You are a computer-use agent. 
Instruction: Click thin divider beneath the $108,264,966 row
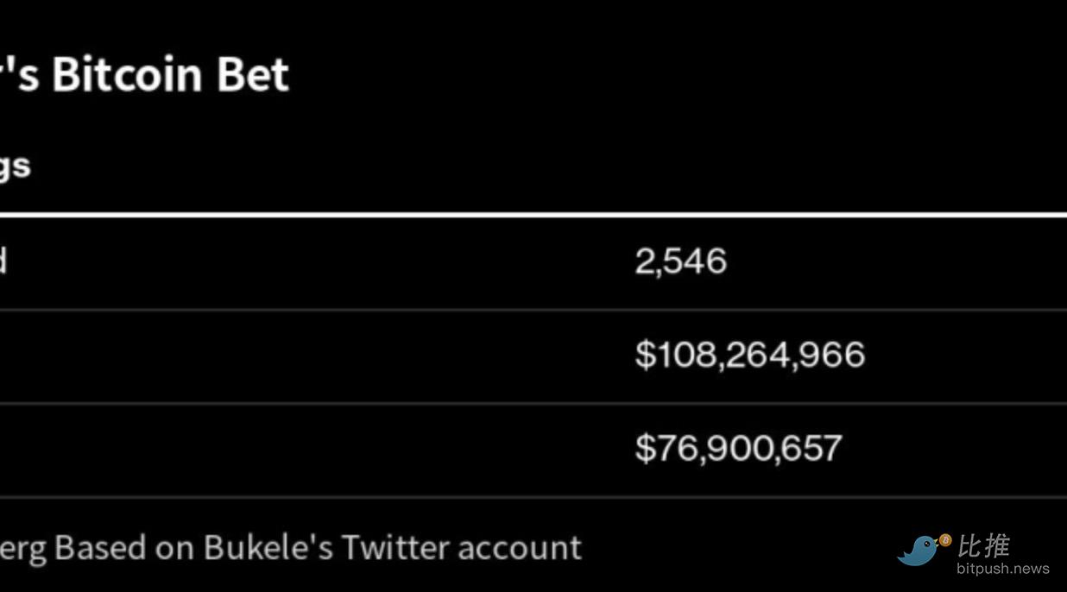pyautogui.click(x=533, y=402)
